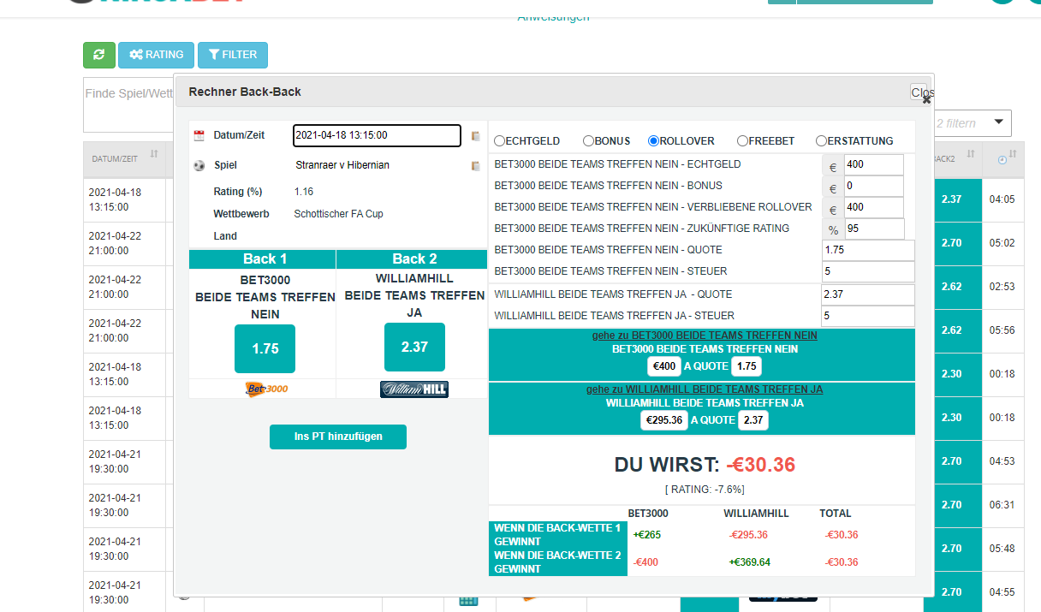1041x612 pixels.
Task: Click the percent symbol beside ZUKÜNFTIGE RATING
Action: tap(833, 229)
